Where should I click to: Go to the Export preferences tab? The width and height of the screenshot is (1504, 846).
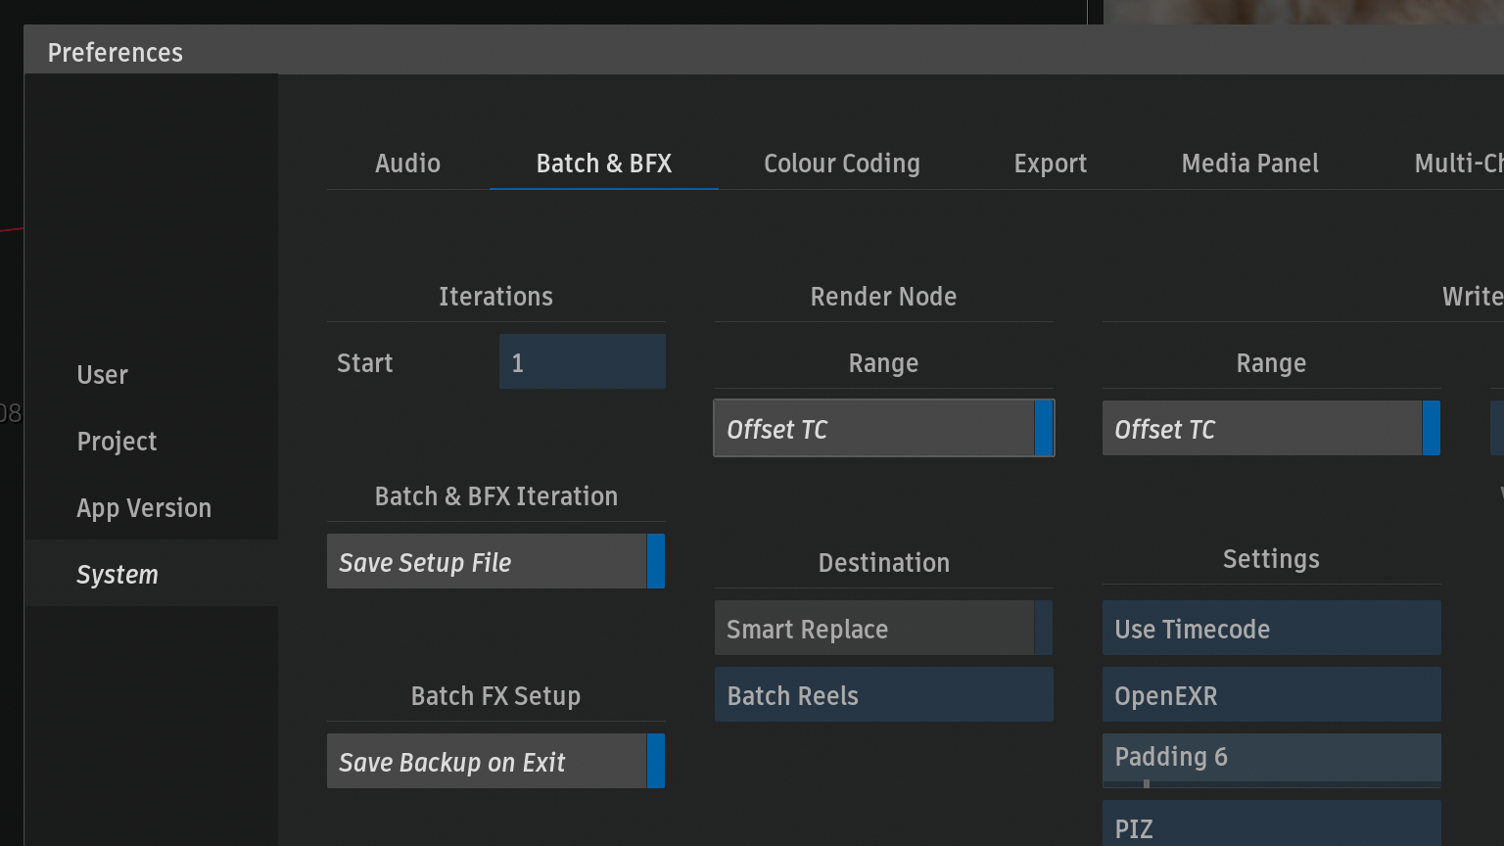pos(1050,164)
